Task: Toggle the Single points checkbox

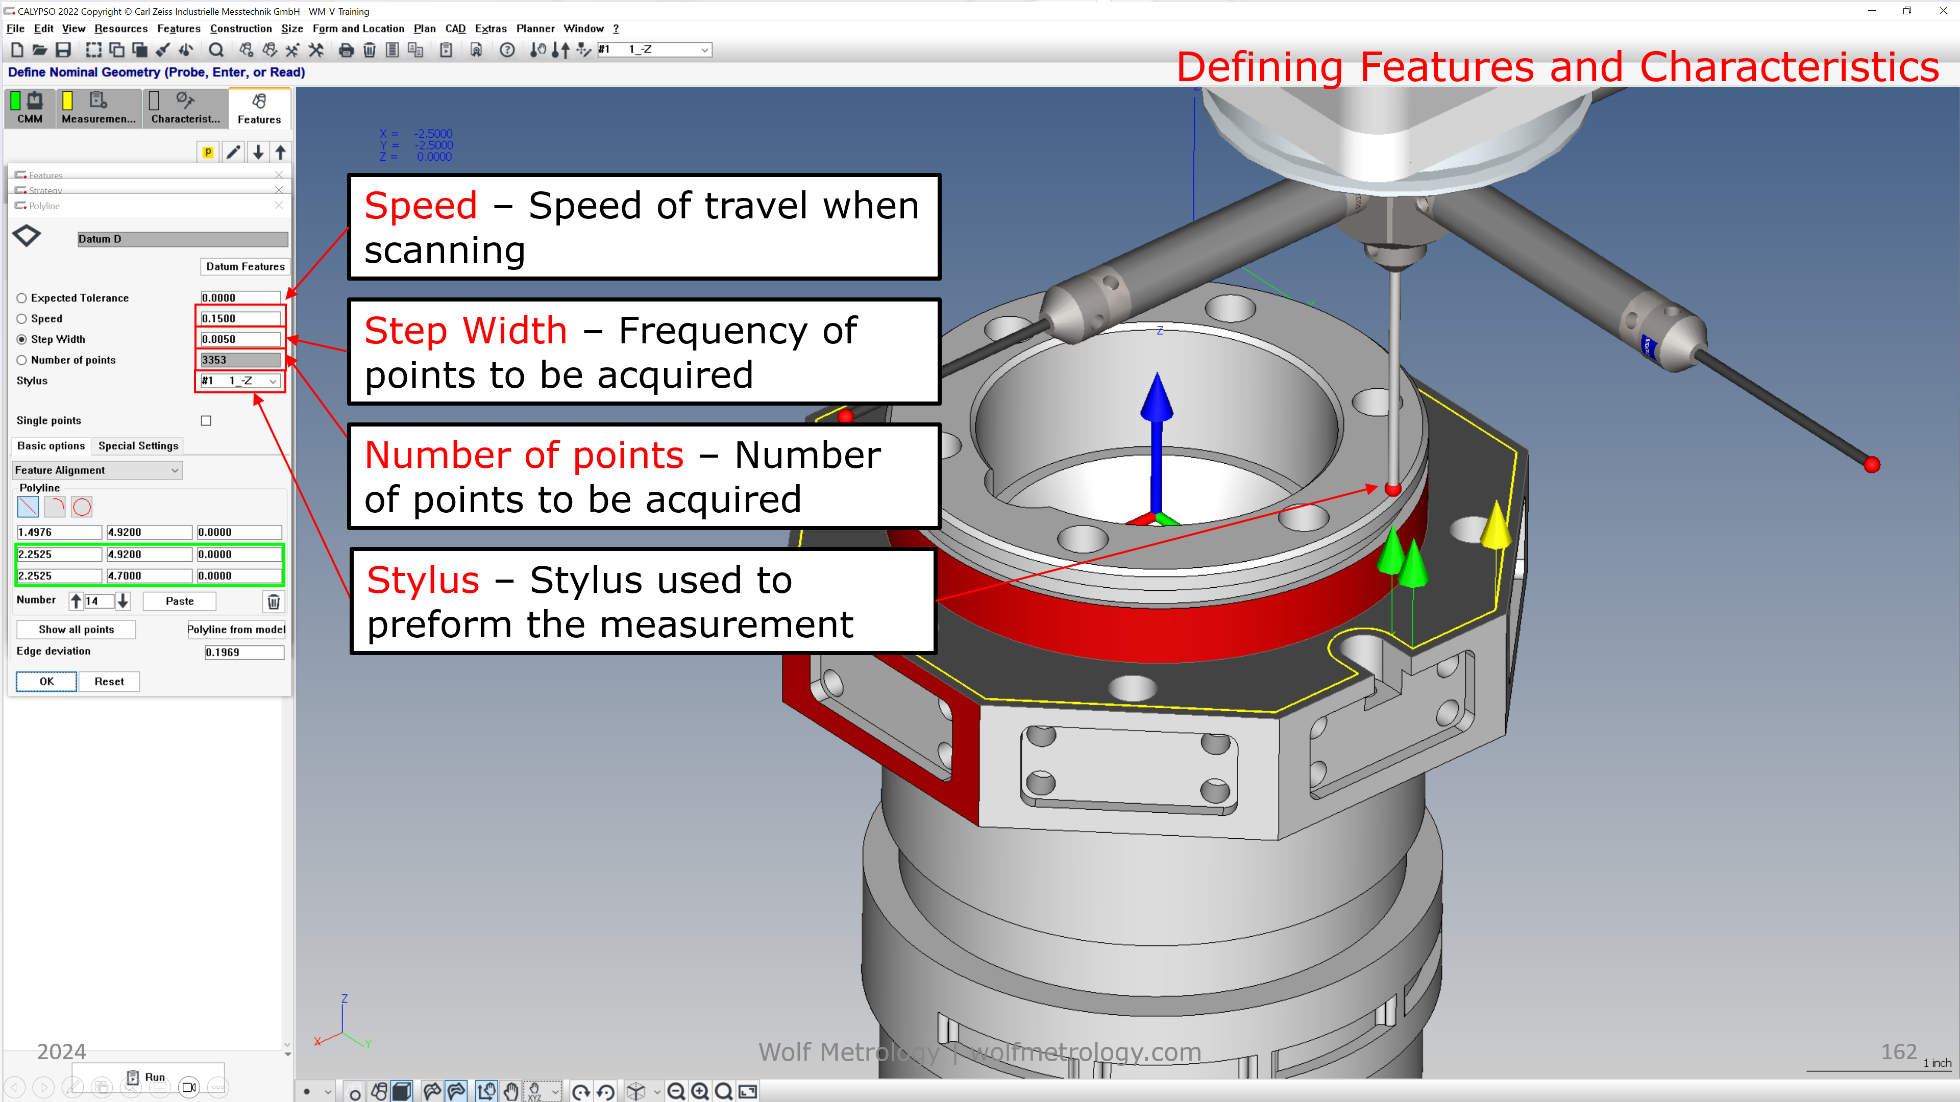Action: 206,420
